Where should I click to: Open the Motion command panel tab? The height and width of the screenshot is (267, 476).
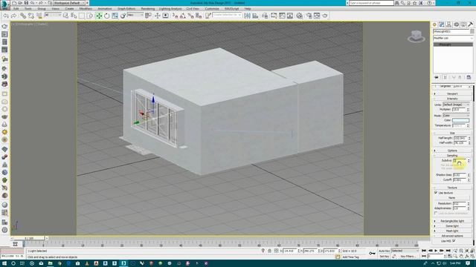click(x=456, y=24)
